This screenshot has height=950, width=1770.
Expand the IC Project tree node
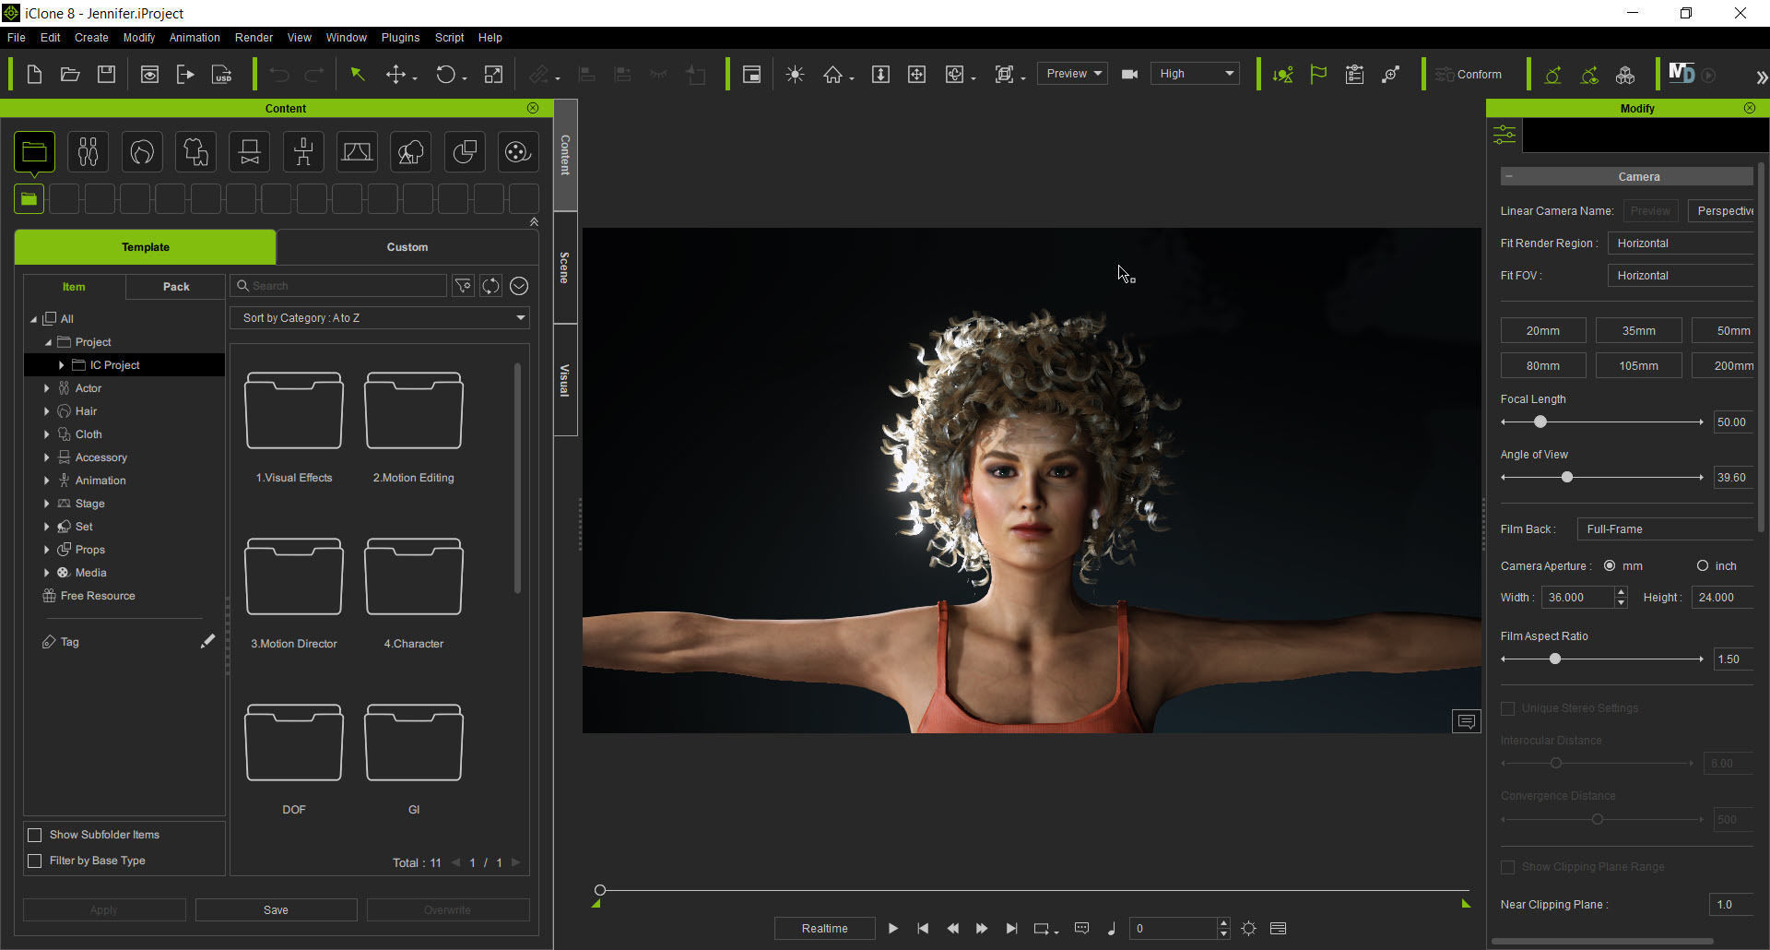[x=61, y=365]
